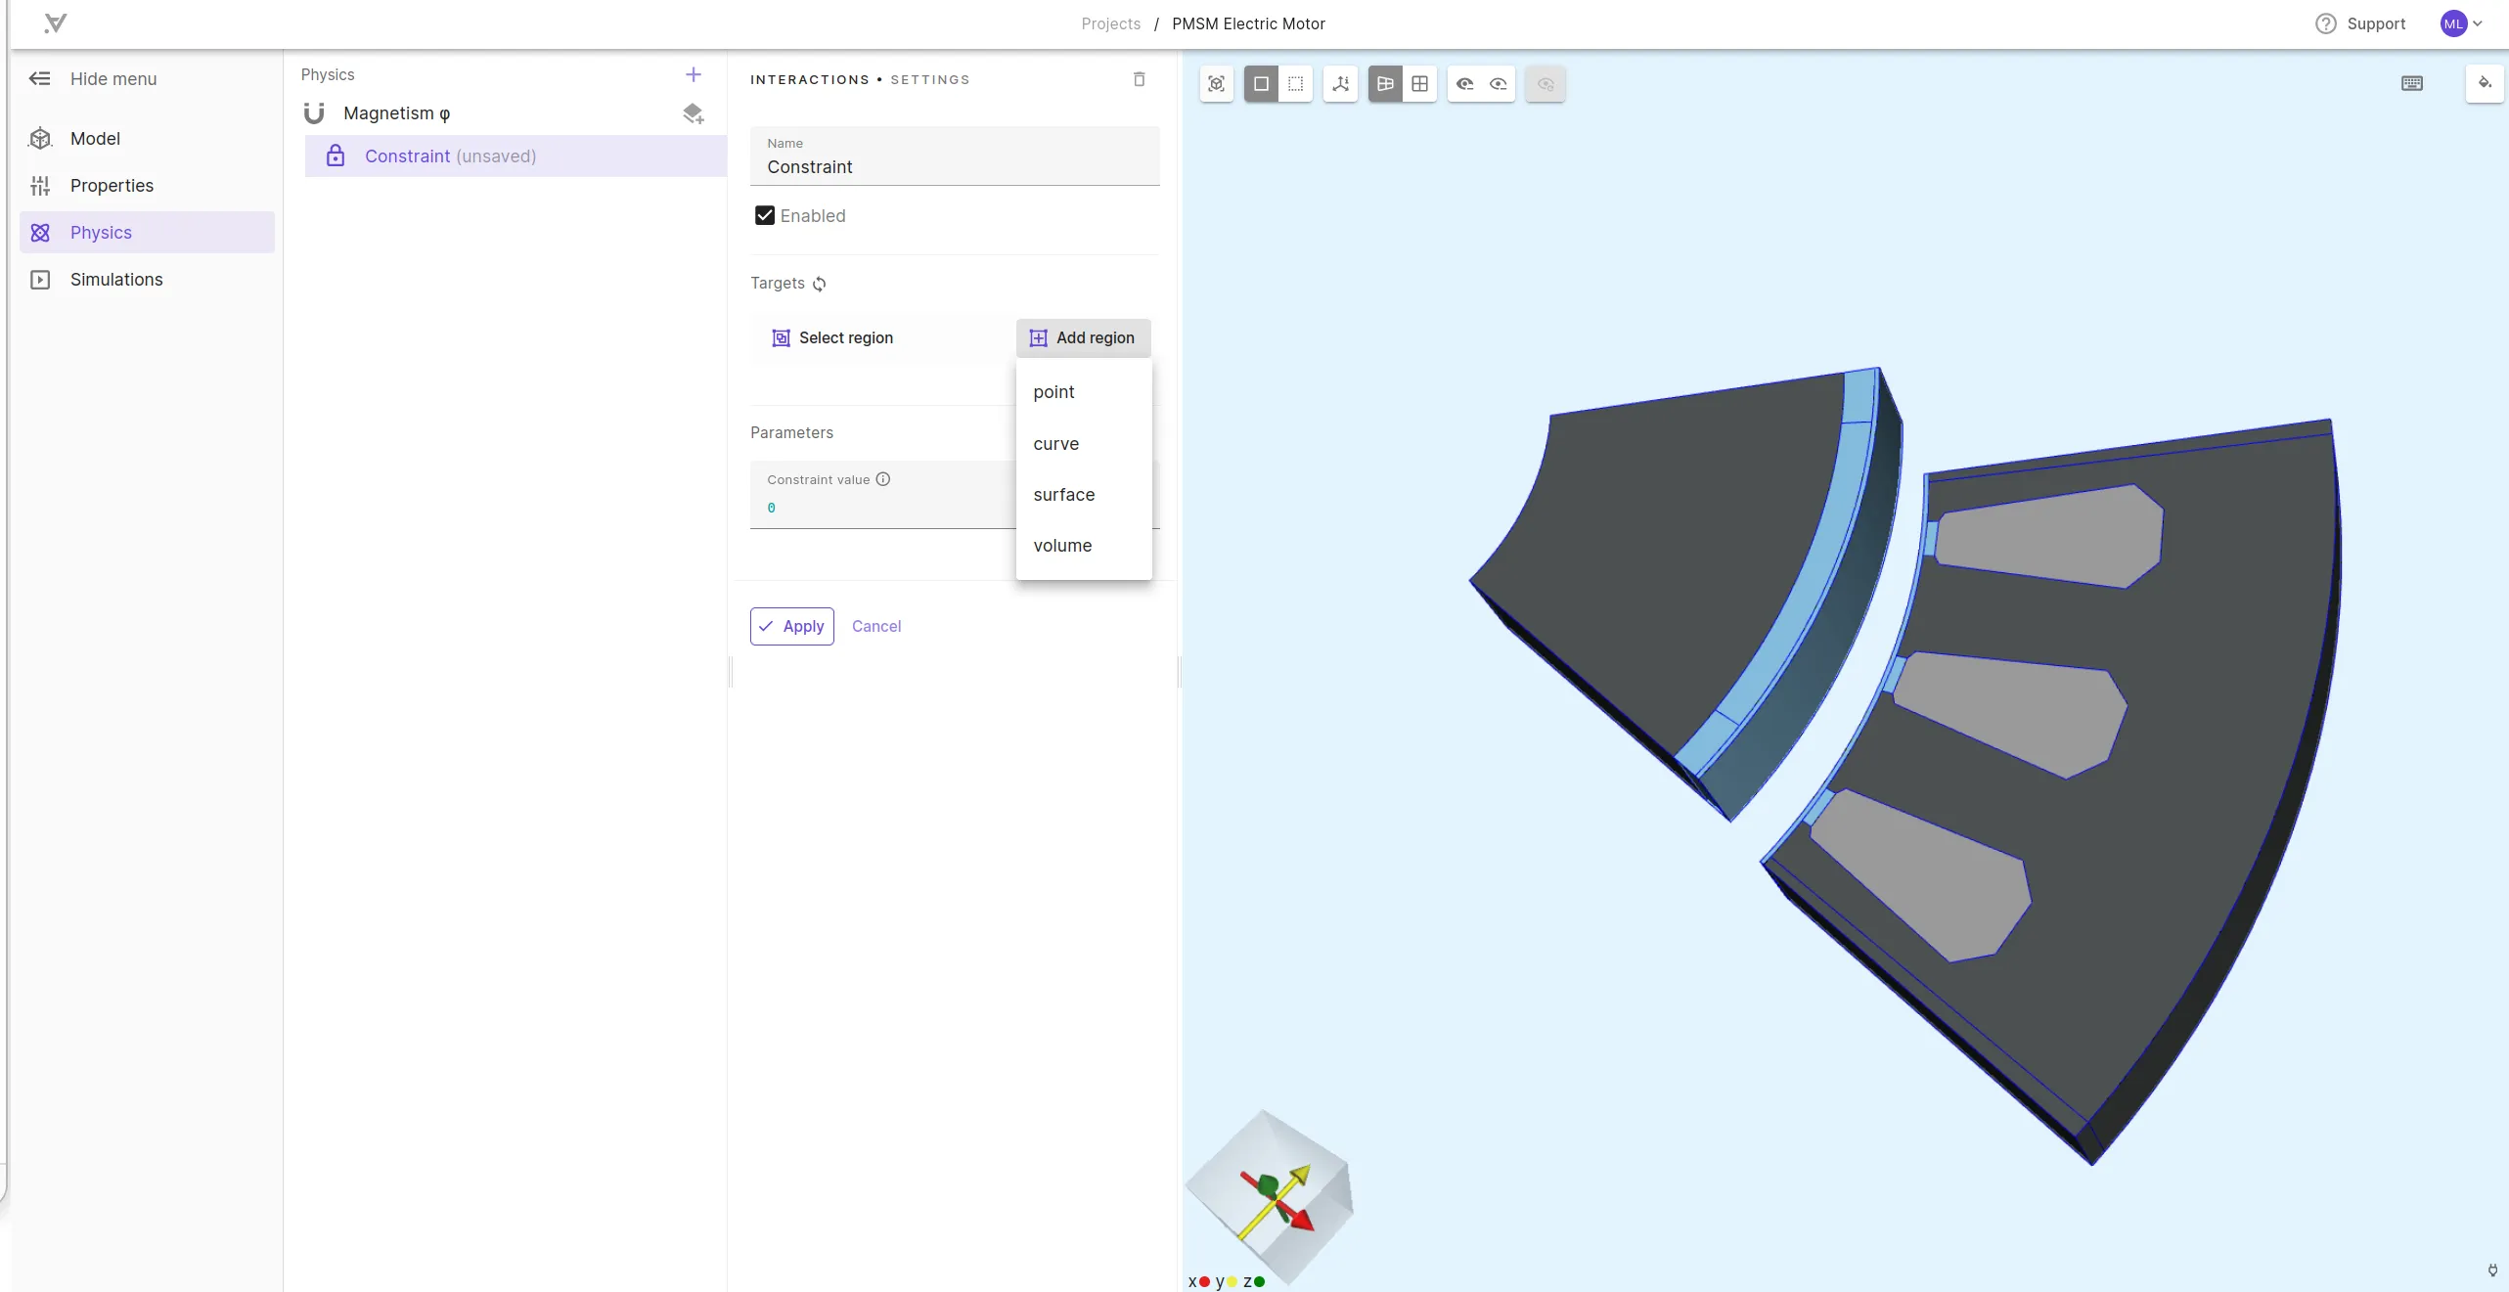Add new physics with plus icon
Viewport: 2509px width, 1292px height.
point(694,74)
